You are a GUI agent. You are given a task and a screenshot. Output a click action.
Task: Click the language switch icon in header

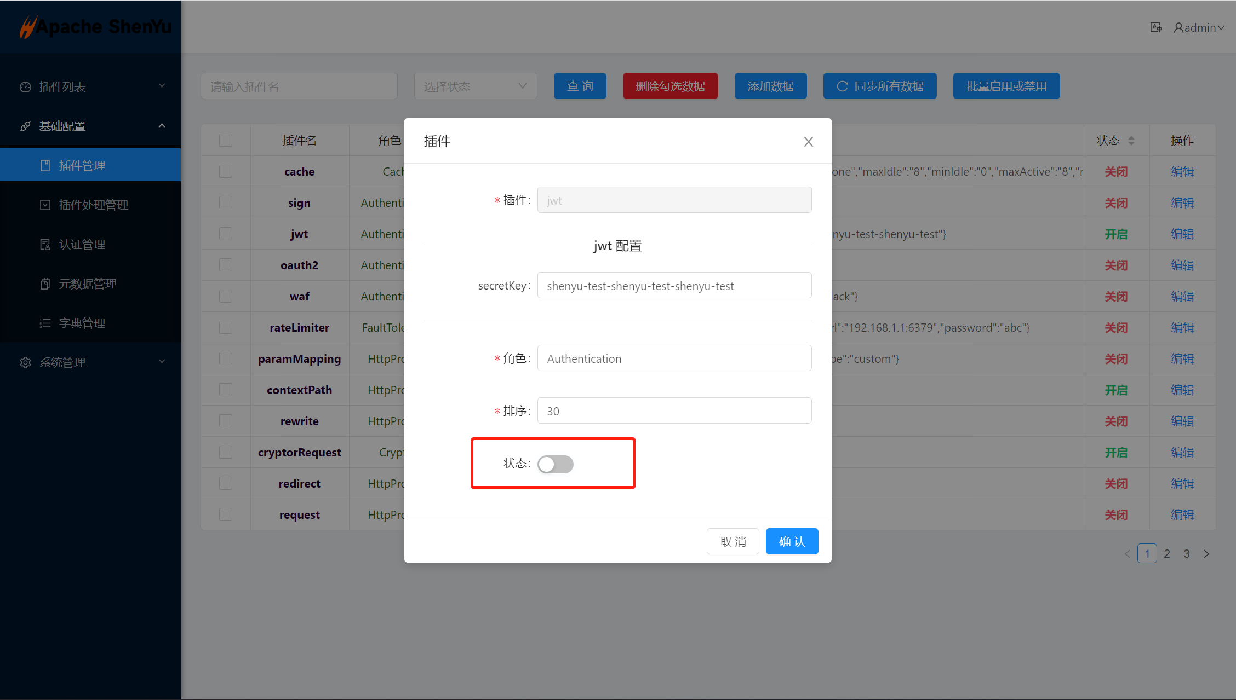click(x=1155, y=27)
